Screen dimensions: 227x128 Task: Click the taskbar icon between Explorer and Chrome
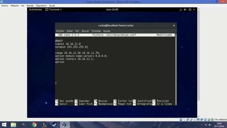tap(24, 125)
